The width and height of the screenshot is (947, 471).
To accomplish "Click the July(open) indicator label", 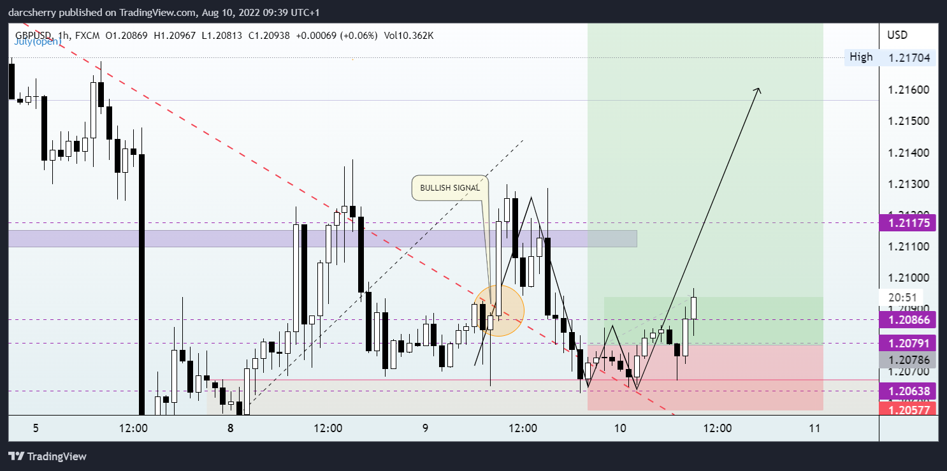I will tap(38, 42).
